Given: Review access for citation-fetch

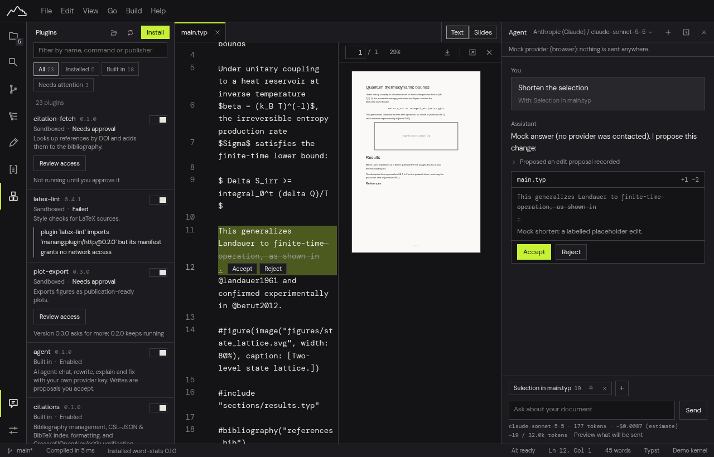Looking at the screenshot, I should (x=60, y=163).
